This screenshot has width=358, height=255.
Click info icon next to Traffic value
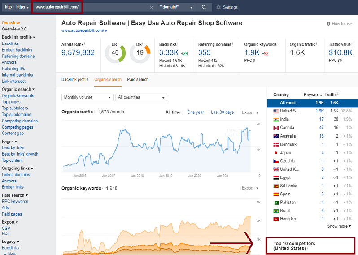point(352,43)
